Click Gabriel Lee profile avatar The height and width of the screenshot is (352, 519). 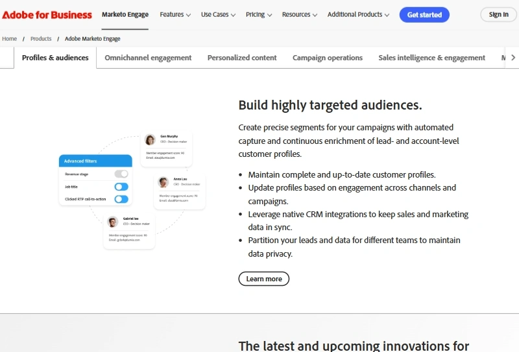(x=112, y=222)
